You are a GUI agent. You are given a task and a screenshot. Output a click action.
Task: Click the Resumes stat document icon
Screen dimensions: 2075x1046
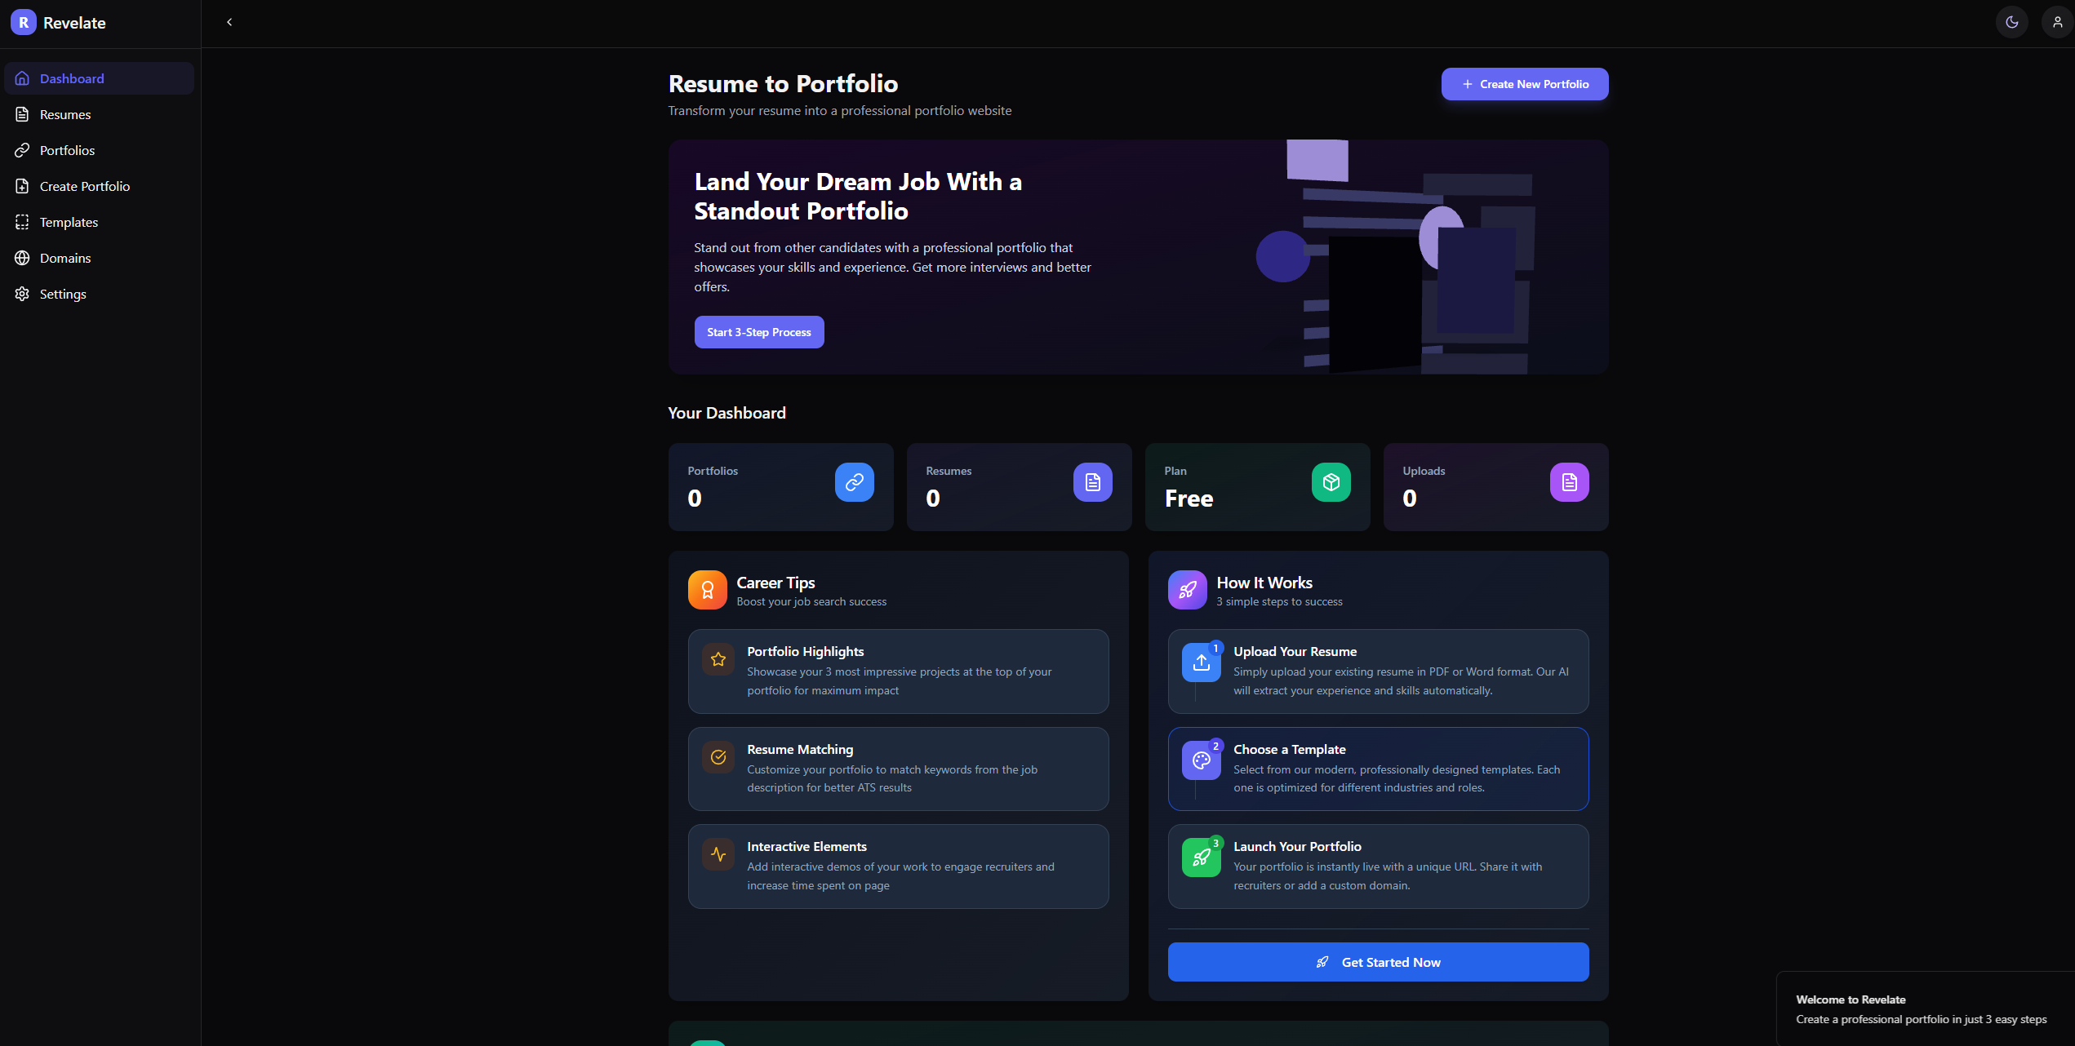pos(1092,482)
